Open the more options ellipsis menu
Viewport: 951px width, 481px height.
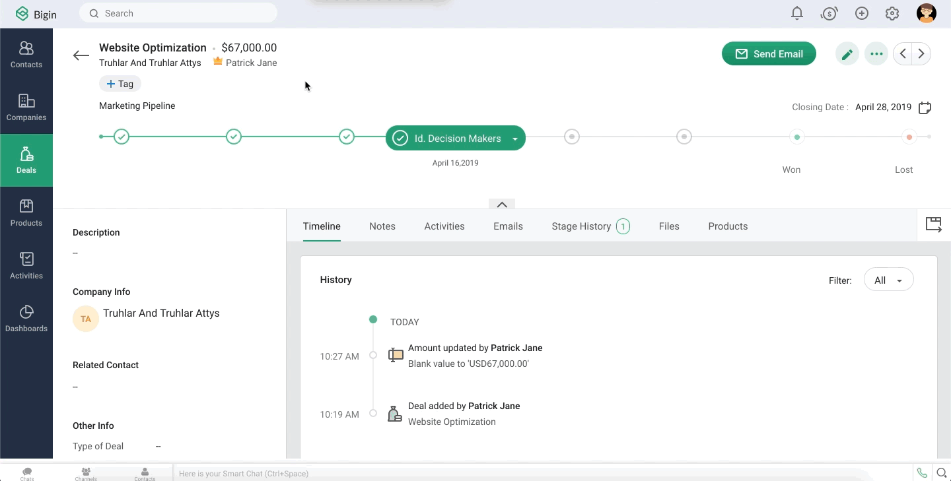(x=876, y=54)
